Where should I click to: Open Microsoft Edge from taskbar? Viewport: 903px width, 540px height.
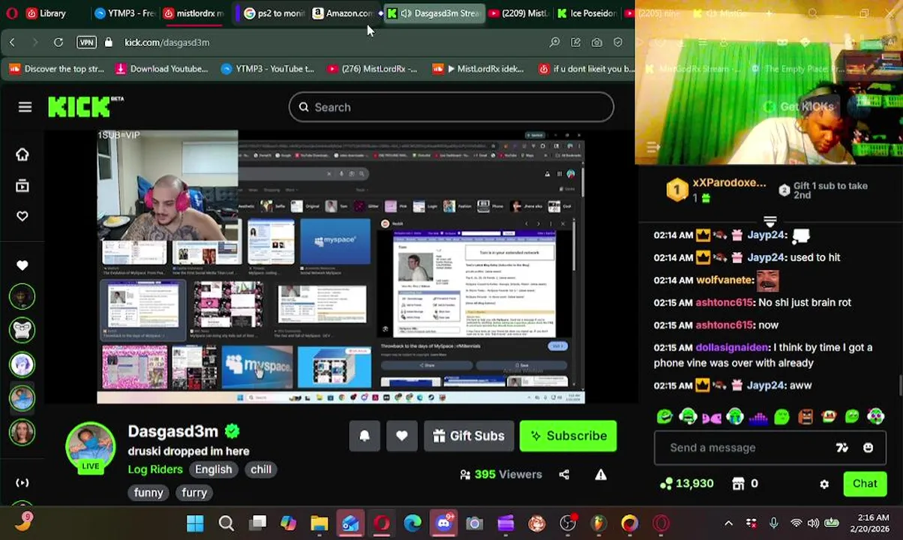point(412,523)
